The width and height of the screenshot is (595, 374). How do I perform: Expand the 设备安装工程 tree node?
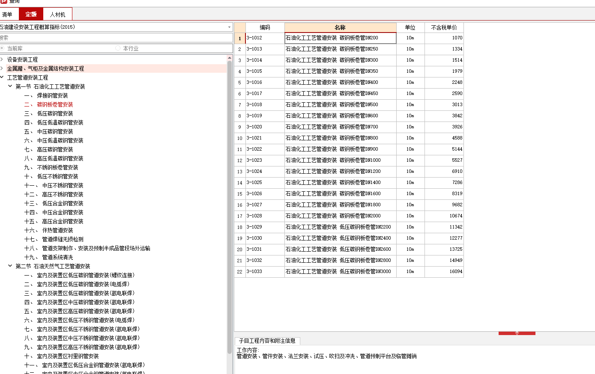coord(2,59)
